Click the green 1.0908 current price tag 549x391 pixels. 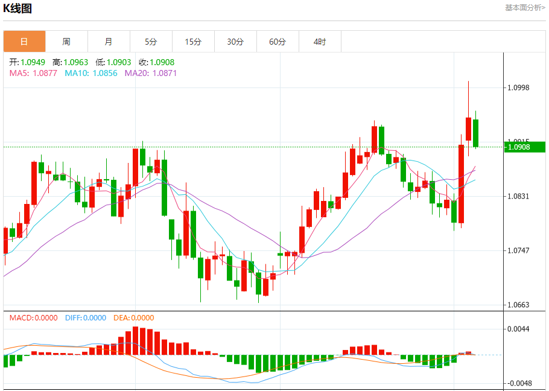(525, 147)
